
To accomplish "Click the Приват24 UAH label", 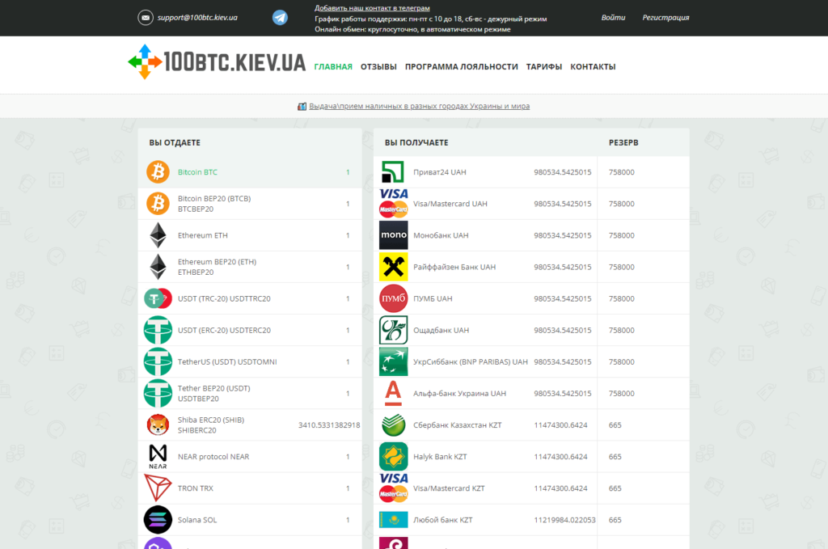I will pos(440,172).
